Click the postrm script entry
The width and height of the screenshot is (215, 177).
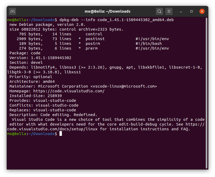point(93,44)
